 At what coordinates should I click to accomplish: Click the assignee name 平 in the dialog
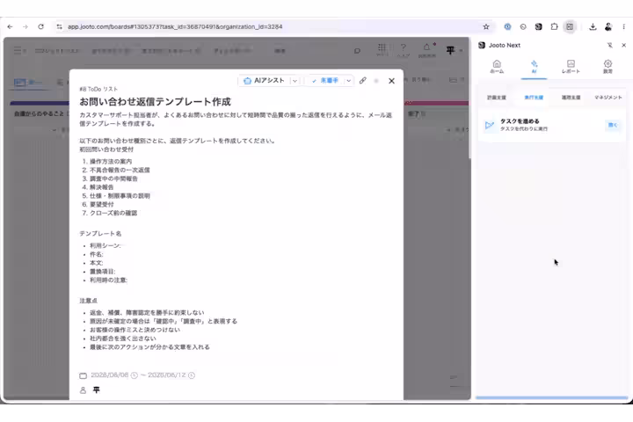click(x=97, y=389)
